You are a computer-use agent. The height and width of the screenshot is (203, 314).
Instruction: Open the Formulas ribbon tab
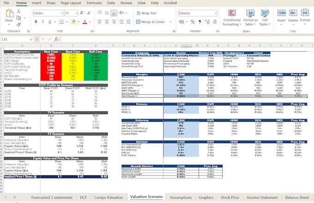(94, 3)
